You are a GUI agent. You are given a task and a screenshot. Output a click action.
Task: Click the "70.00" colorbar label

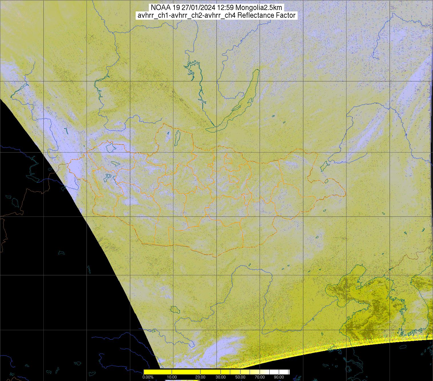click(260, 377)
